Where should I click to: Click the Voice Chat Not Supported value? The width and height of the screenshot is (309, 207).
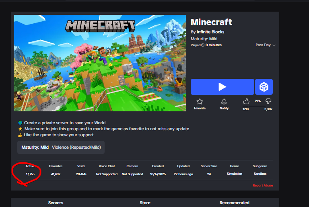coord(107,174)
